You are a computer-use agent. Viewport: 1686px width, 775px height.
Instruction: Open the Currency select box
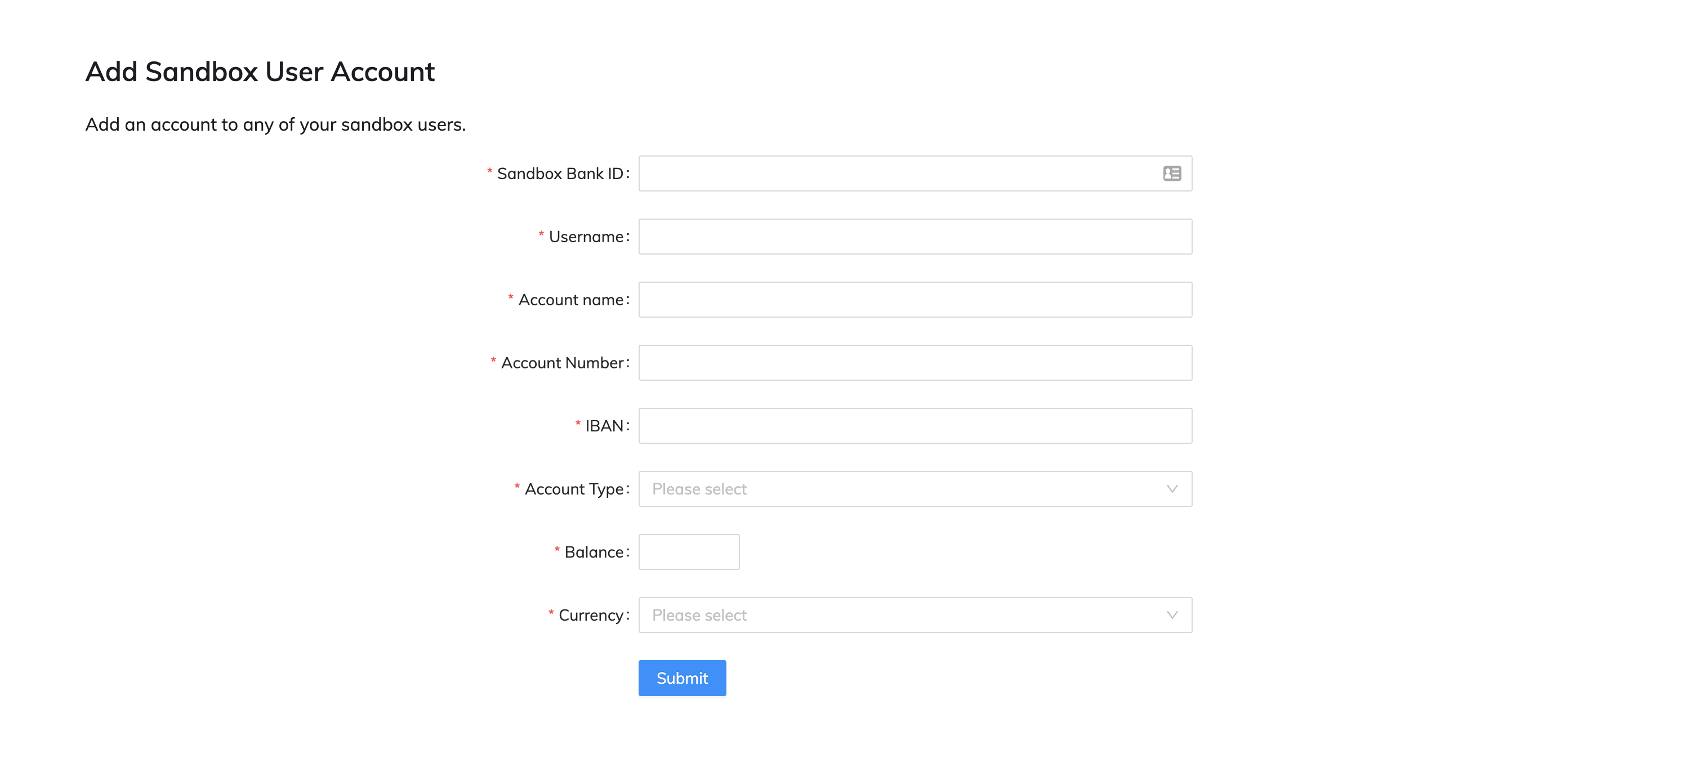pyautogui.click(x=915, y=615)
